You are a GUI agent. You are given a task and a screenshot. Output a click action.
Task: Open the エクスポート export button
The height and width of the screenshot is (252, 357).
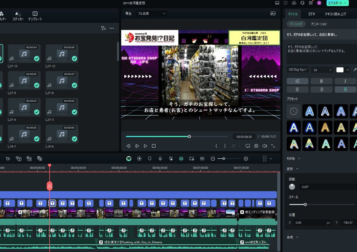338,3
